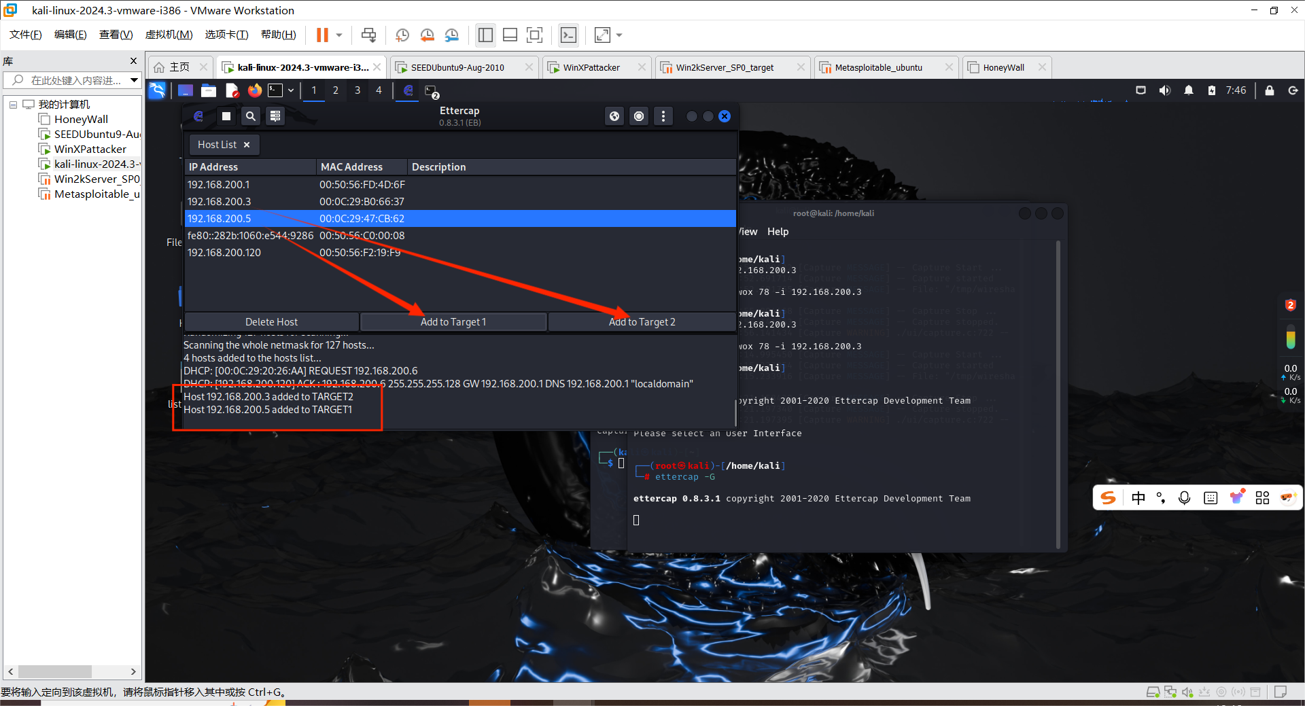Click the IP Address column header
This screenshot has height=706, width=1305.
coord(250,167)
